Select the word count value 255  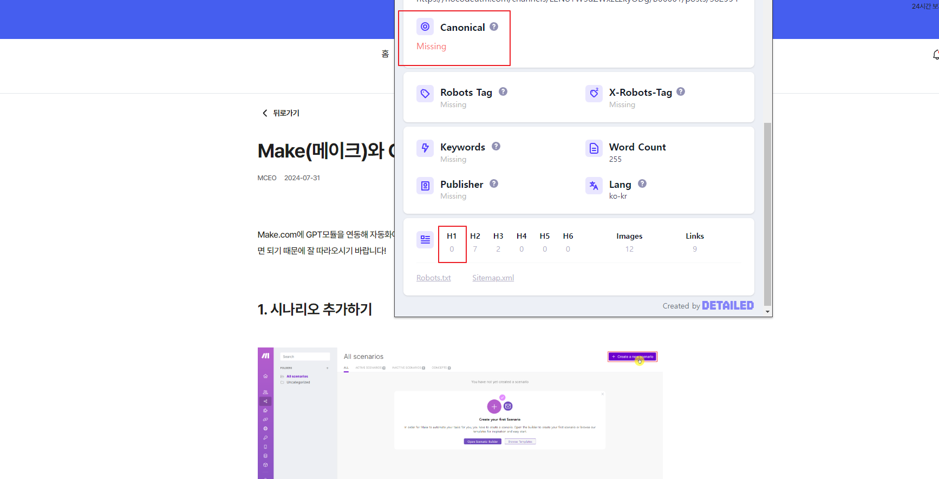coord(615,159)
